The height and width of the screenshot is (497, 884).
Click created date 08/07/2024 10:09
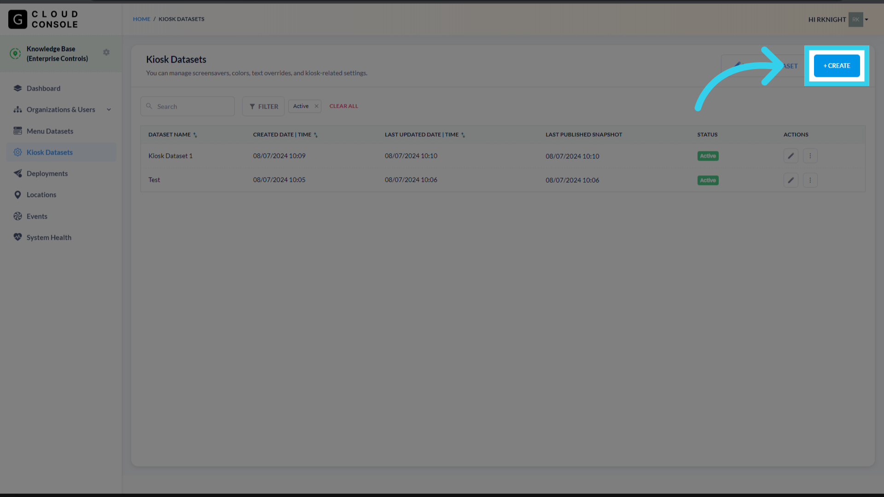tap(279, 156)
